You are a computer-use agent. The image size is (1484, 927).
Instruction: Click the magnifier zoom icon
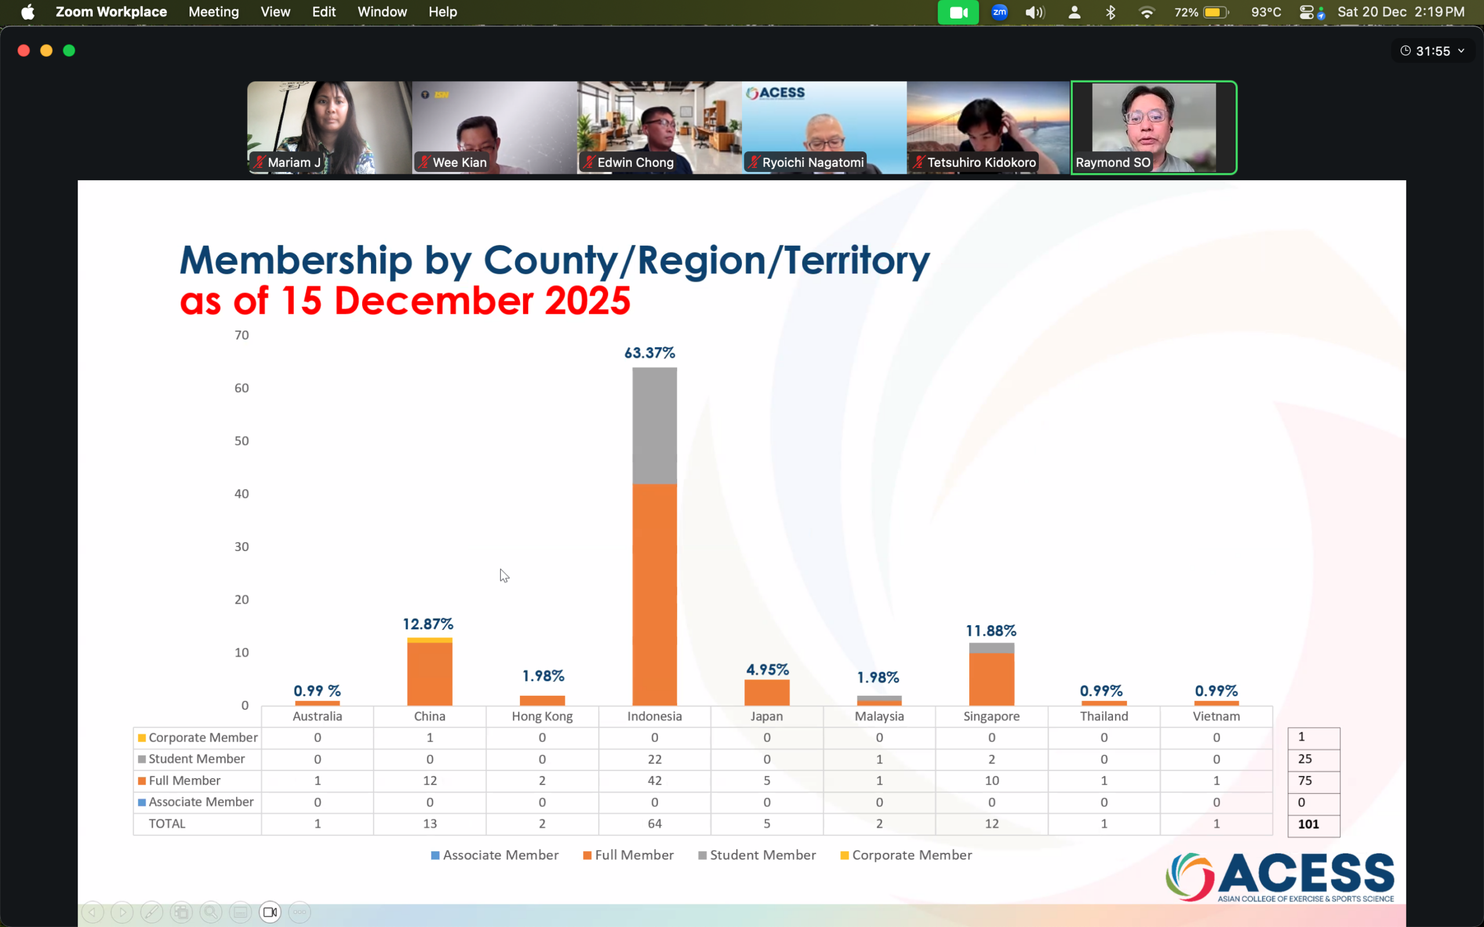210,913
